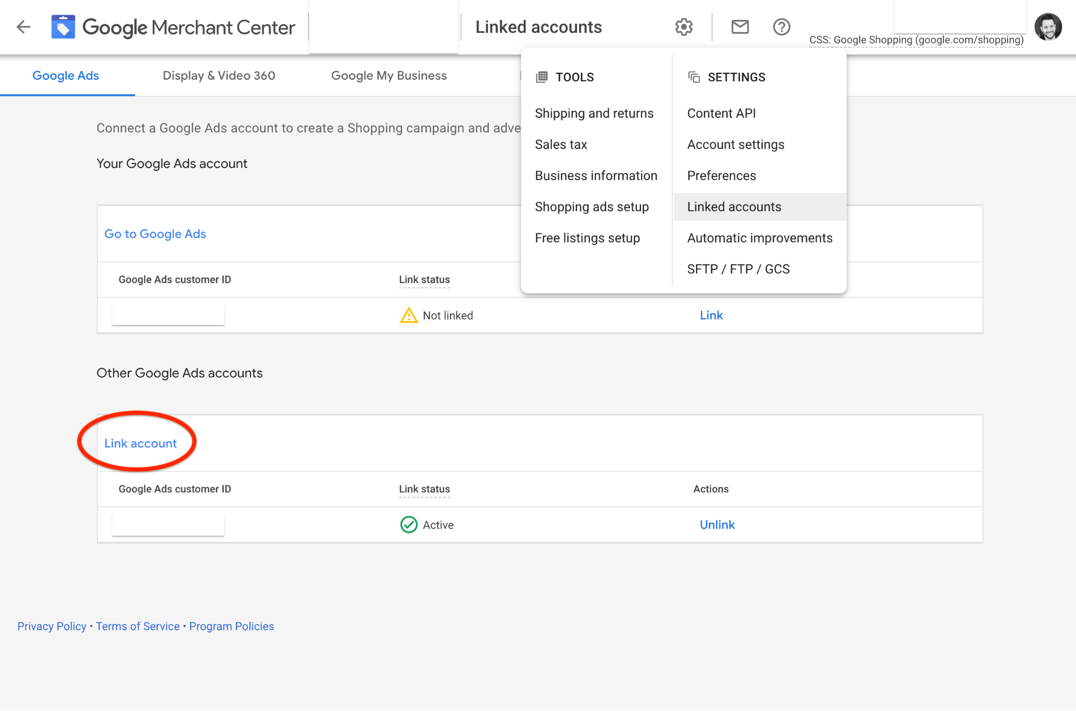Open the Terms of Service link

coord(138,626)
